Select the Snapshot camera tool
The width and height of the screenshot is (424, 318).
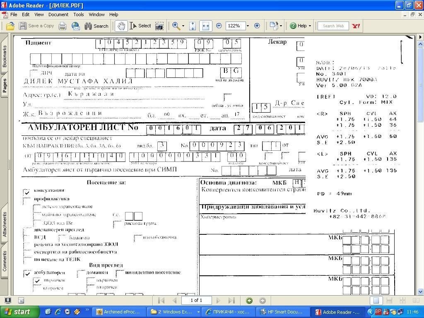click(x=159, y=26)
